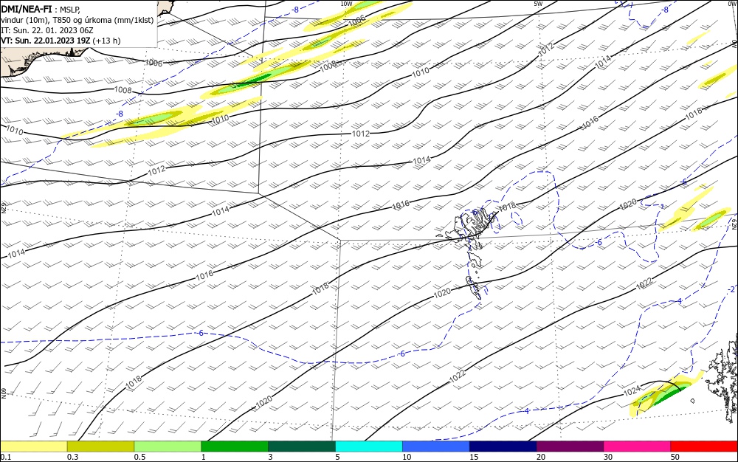The image size is (738, 462).
Task: Click the 'vindur (10m), T850 og úrkoma' line
Action: click(x=77, y=20)
